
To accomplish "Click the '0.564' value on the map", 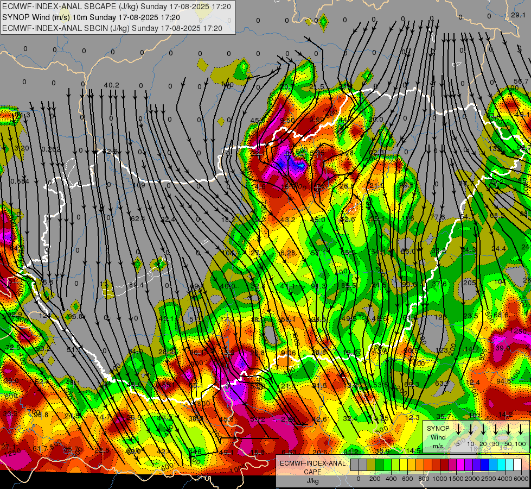I will (20, 181).
